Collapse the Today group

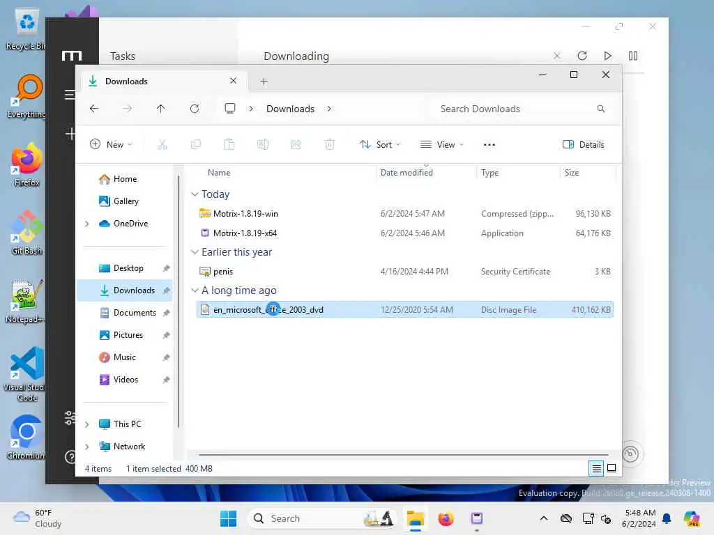[195, 194]
